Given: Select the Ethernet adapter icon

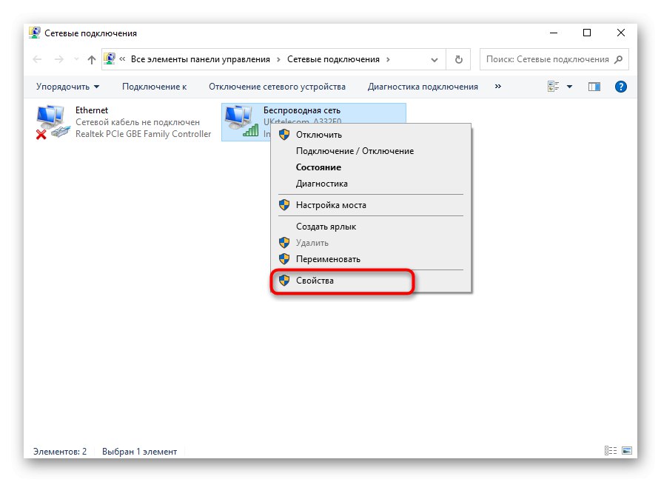Looking at the screenshot, I should [x=53, y=122].
